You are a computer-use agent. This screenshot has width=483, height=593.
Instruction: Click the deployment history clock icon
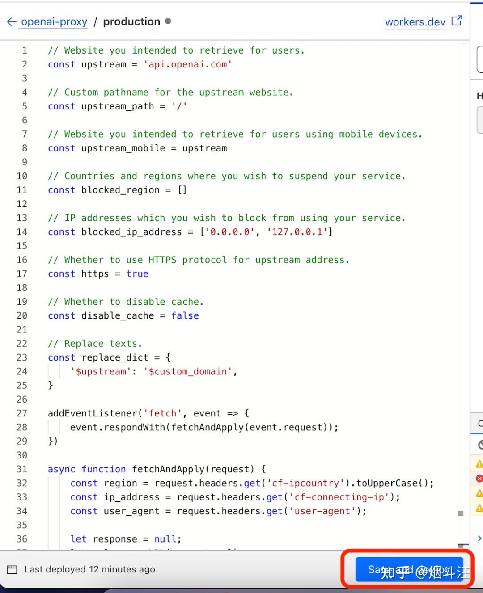point(13,569)
